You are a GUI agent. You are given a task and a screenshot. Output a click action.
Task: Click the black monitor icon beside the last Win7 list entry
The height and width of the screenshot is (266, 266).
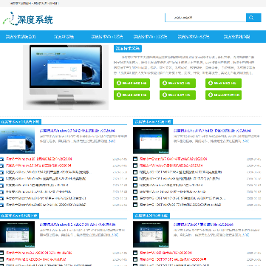(135, 205)
